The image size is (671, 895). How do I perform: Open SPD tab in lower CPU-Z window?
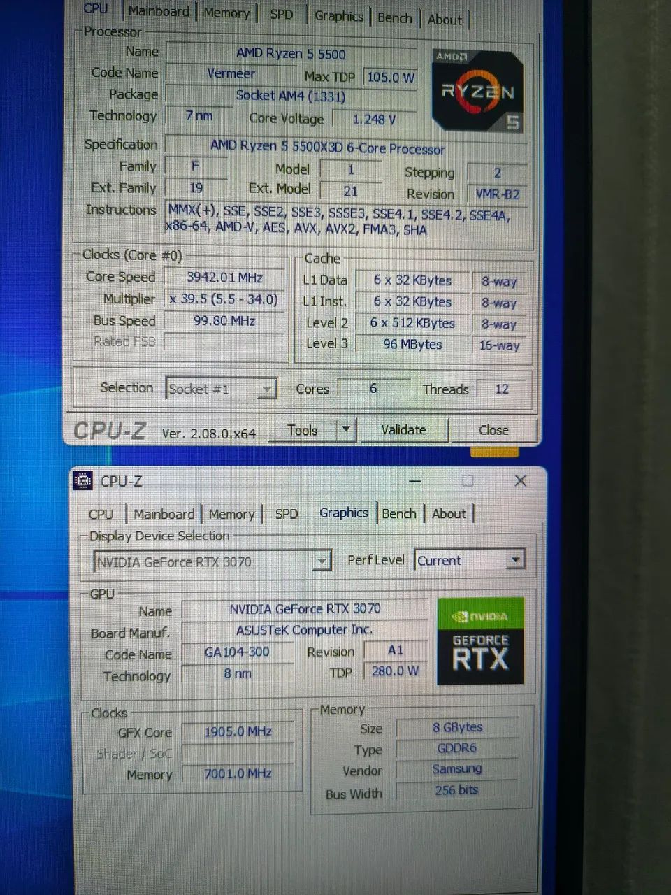(287, 514)
